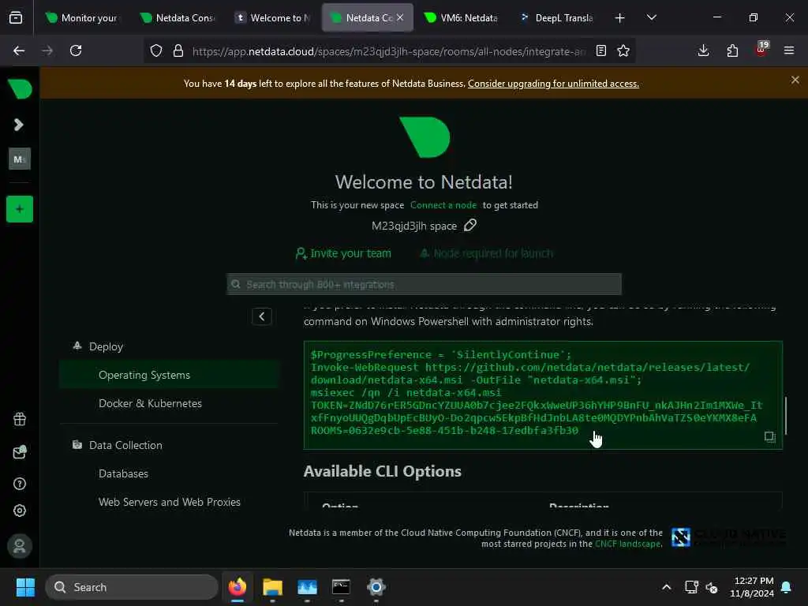This screenshot has height=606, width=808.
Task: Open news mailbox icon in sidebar
Action: tap(20, 452)
